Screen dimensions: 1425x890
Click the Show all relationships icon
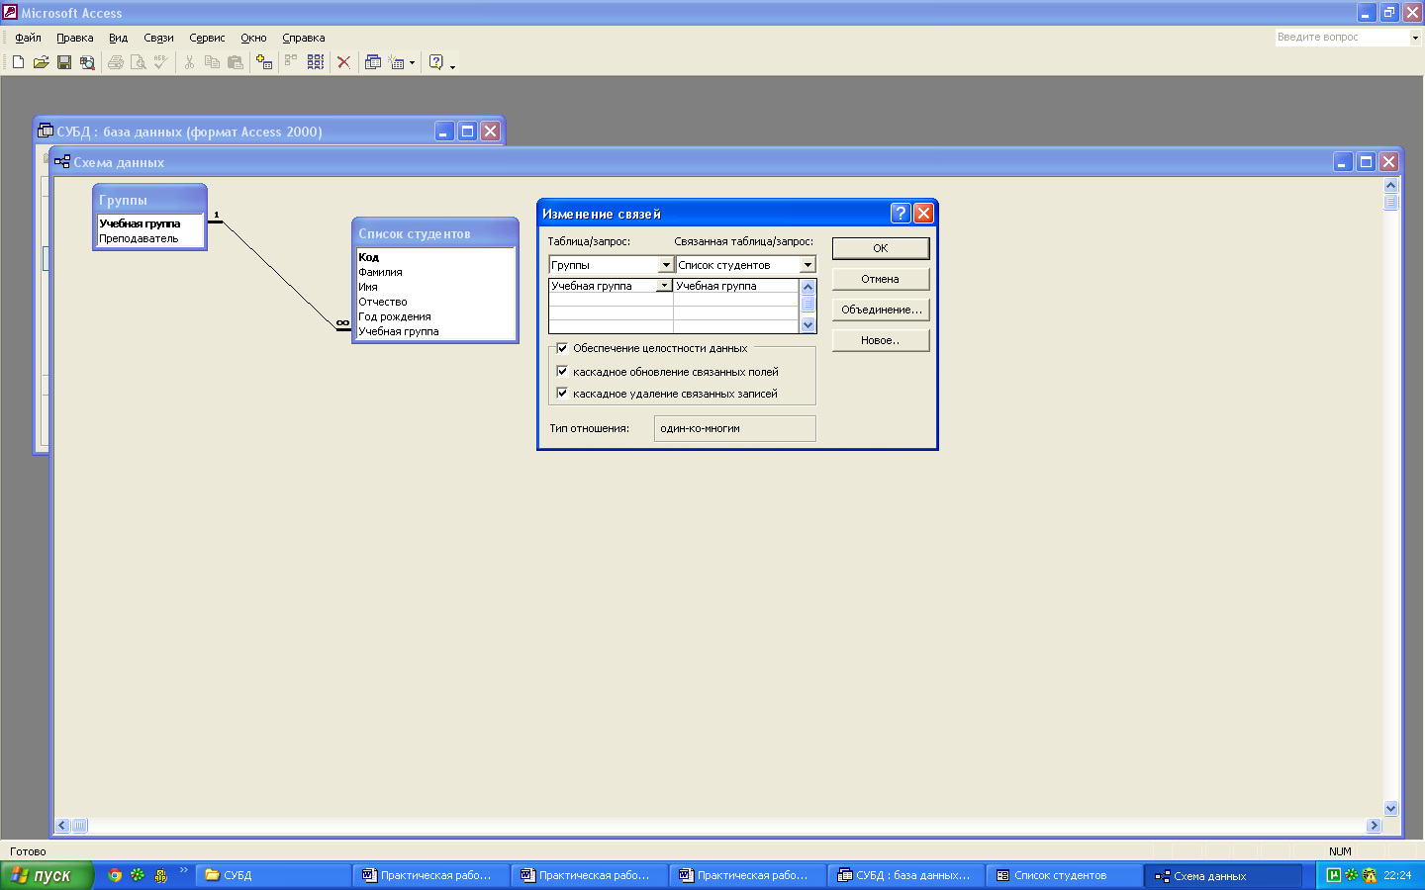point(316,62)
